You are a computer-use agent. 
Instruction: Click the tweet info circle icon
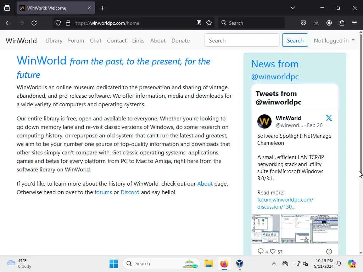coord(329,251)
